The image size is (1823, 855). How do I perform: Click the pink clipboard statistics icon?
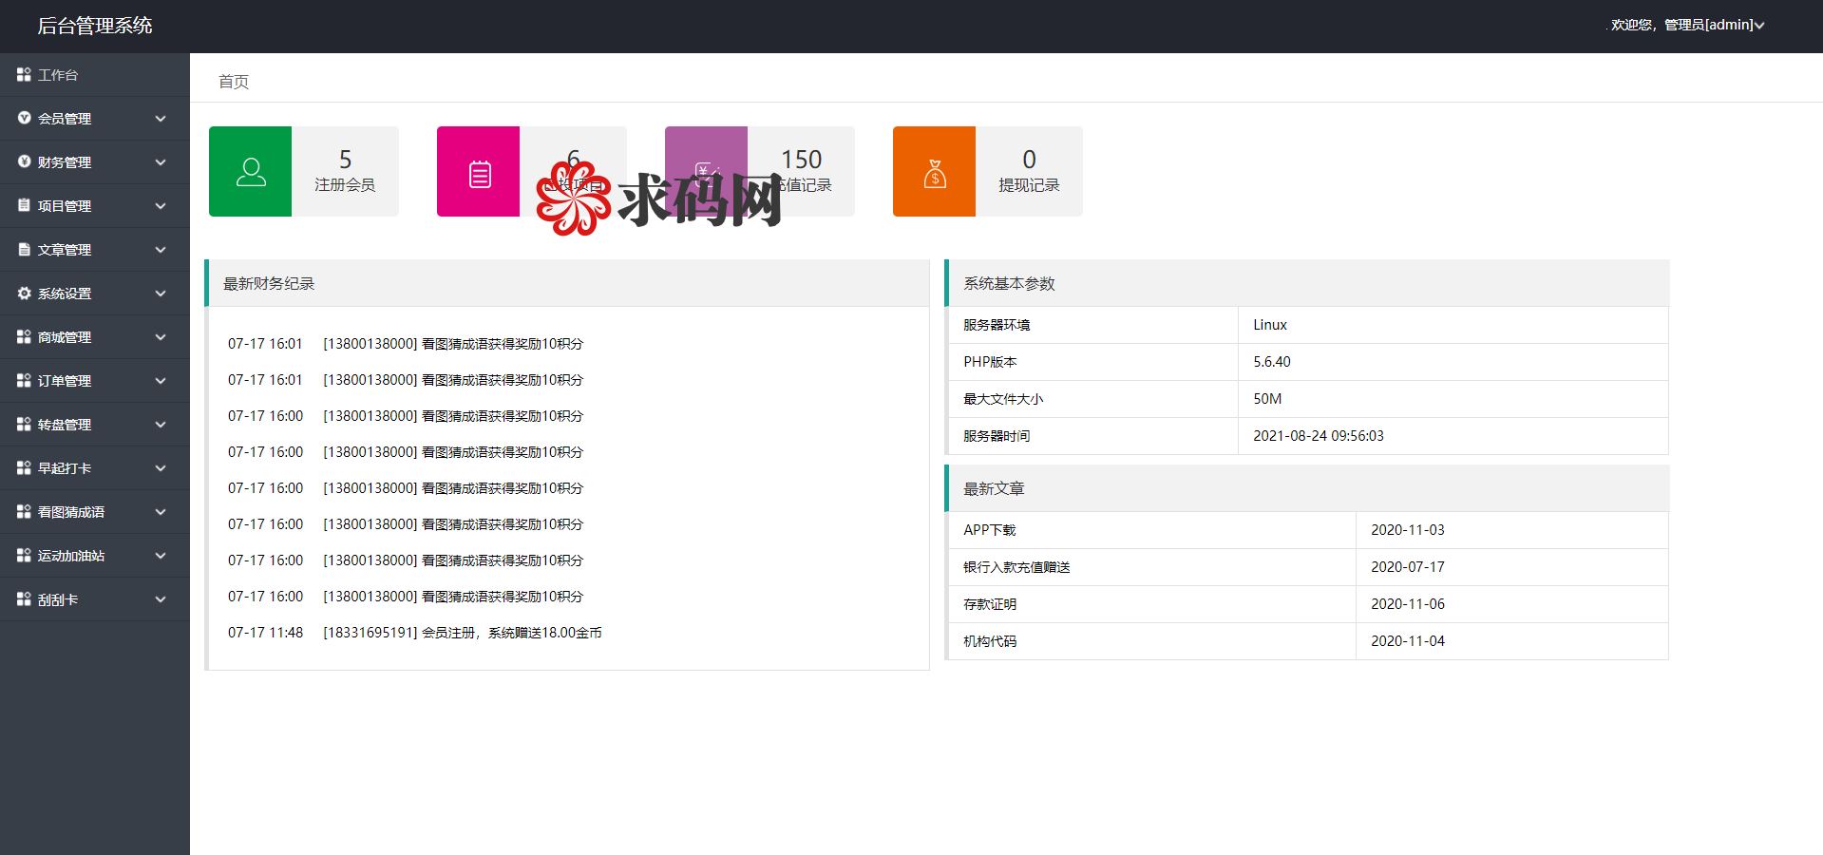pos(478,171)
